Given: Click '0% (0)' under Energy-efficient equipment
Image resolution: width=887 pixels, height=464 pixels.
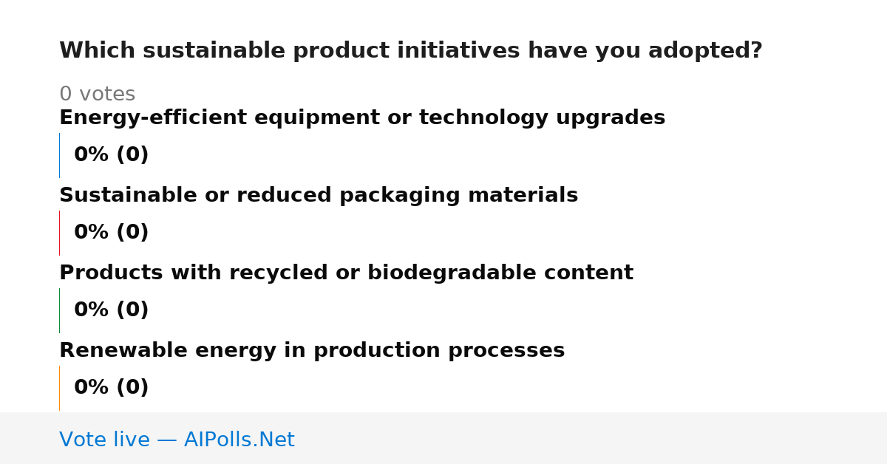Looking at the screenshot, I should point(111,155).
